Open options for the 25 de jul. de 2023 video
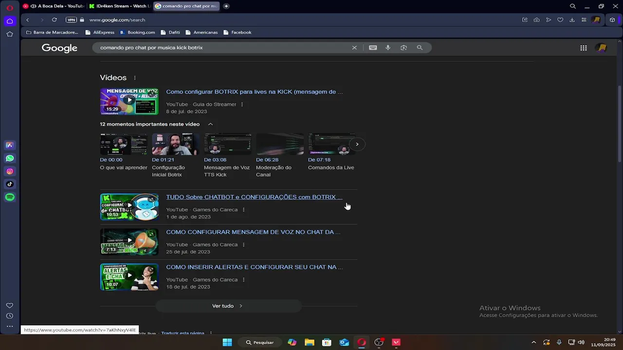623x350 pixels. [243, 245]
